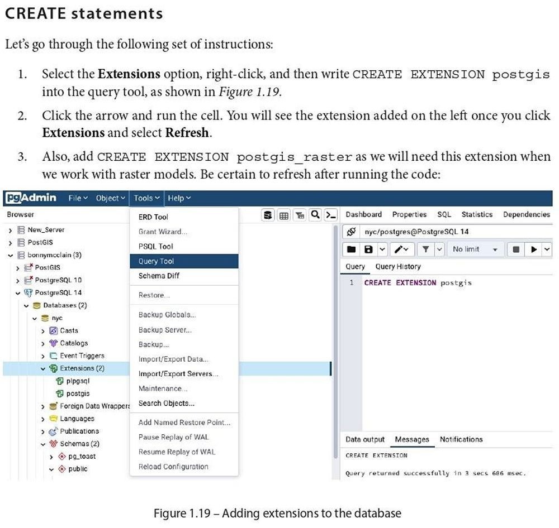Close the Tools menu in menu bar
The height and width of the screenshot is (528, 559).
146,198
